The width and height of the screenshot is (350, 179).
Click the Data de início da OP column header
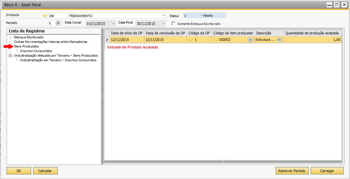[127, 33]
